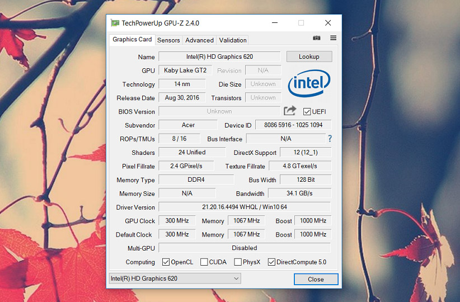Click the DirectX Support field 12 (12_1)
Image resolution: width=460 pixels, height=302 pixels.
tap(306, 153)
